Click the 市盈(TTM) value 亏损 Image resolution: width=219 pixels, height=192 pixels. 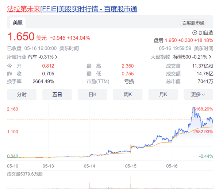pyautogui.click(x=129, y=82)
